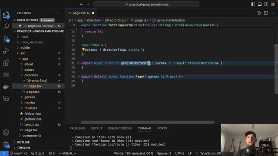Open the Manage gear icon
This screenshot has height=156, width=278.
point(6,145)
